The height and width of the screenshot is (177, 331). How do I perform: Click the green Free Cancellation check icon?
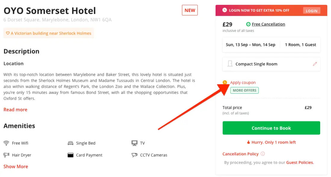(248, 24)
